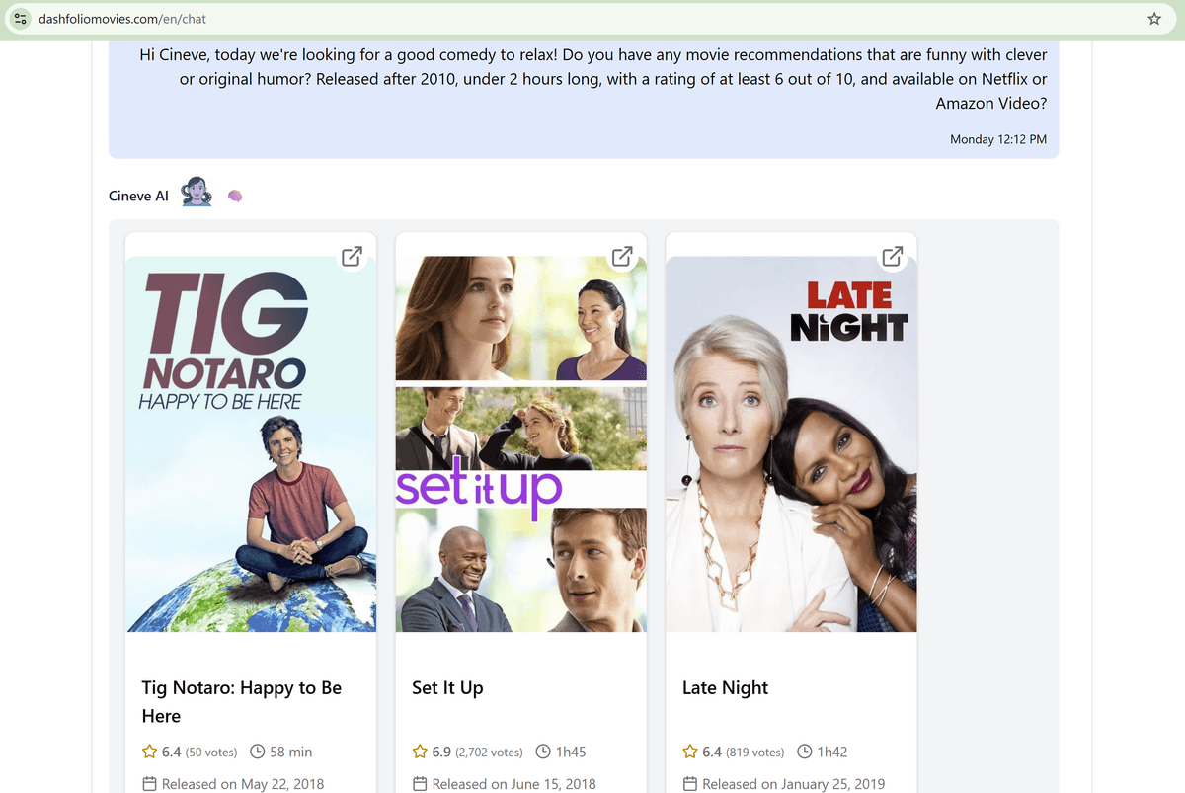The image size is (1185, 793).
Task: Select the Late Night title
Action: 725,688
